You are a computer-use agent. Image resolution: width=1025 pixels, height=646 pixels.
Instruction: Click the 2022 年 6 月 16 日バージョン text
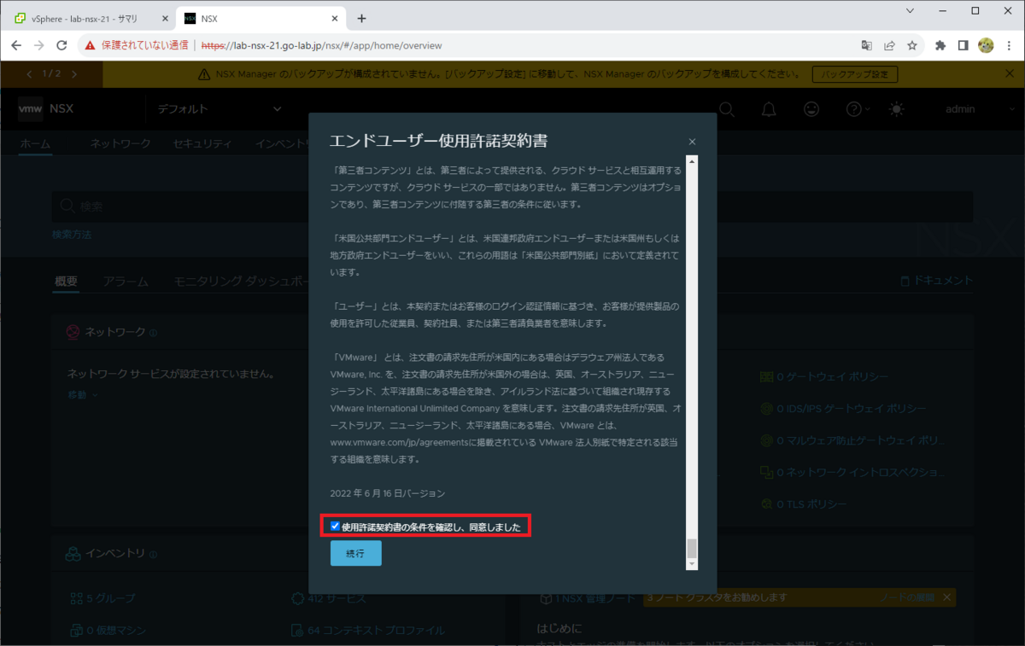(x=388, y=493)
